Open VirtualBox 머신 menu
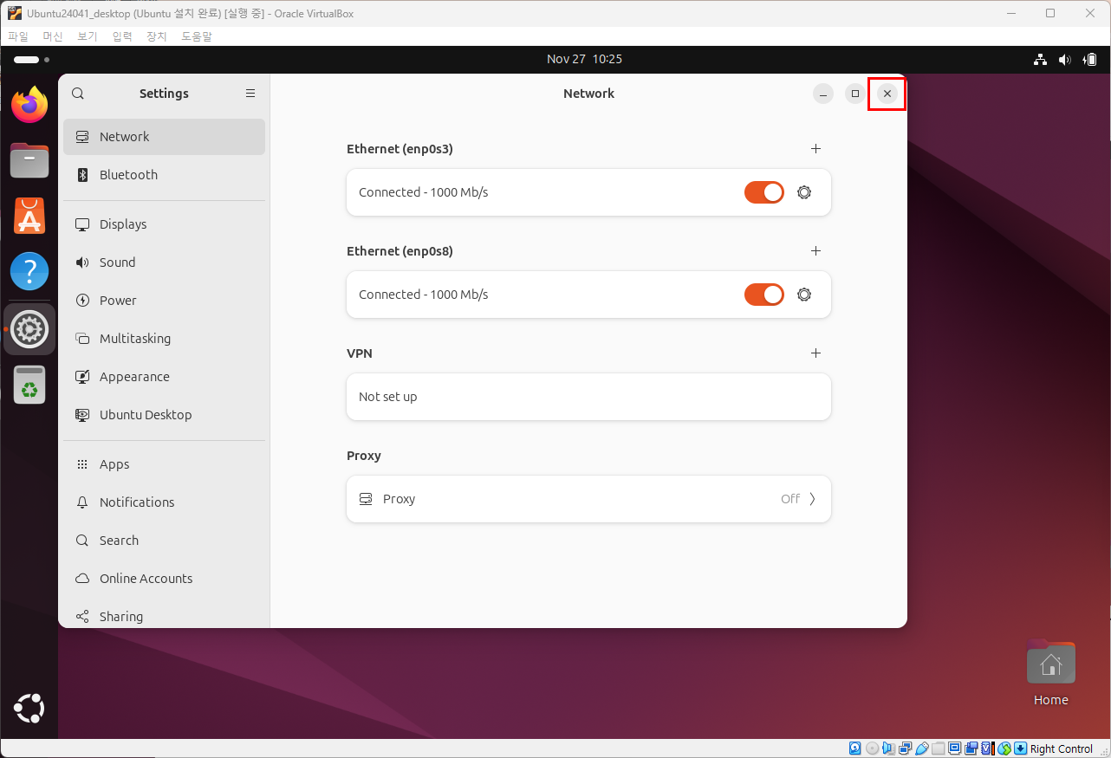This screenshot has height=758, width=1111. (53, 36)
